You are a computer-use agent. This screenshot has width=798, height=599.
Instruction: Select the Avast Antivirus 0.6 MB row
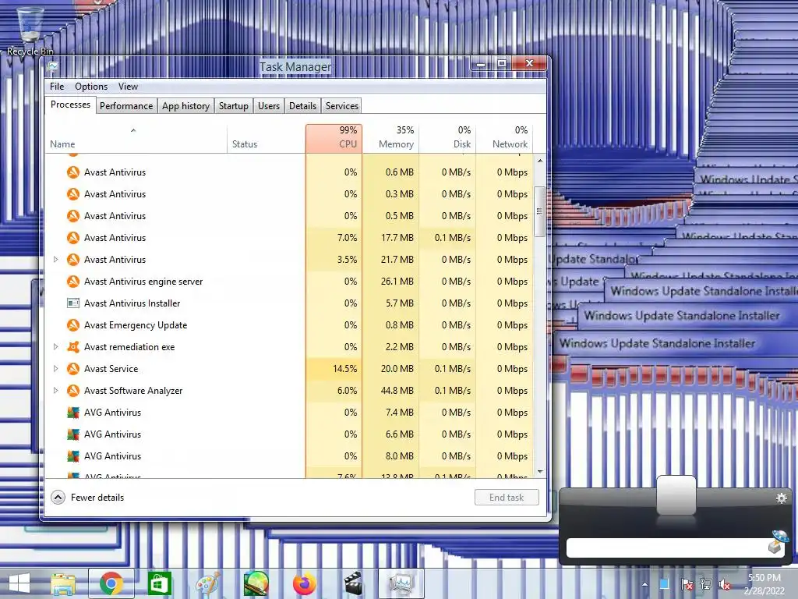pos(289,172)
